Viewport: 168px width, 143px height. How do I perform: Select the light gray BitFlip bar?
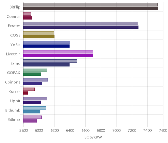click(91, 5)
